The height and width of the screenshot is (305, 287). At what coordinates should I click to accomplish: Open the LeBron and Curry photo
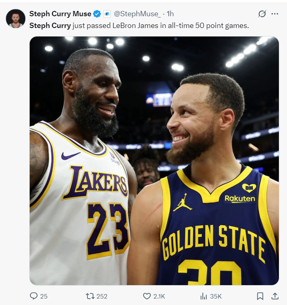[x=154, y=161]
